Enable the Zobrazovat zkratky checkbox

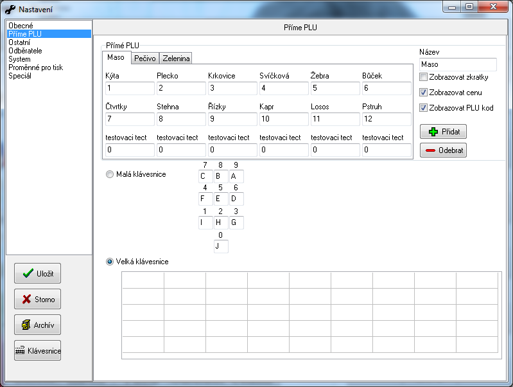(x=423, y=77)
